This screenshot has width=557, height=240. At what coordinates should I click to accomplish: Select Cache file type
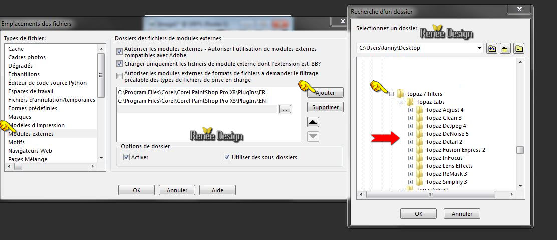click(16, 49)
